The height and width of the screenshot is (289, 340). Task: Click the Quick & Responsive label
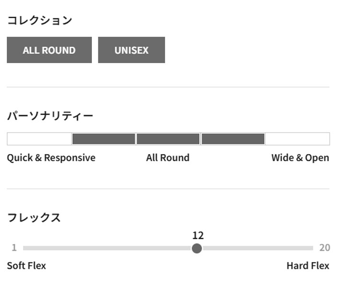[x=51, y=158]
